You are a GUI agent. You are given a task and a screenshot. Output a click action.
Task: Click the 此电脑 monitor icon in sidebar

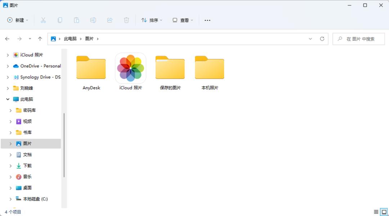click(x=16, y=99)
